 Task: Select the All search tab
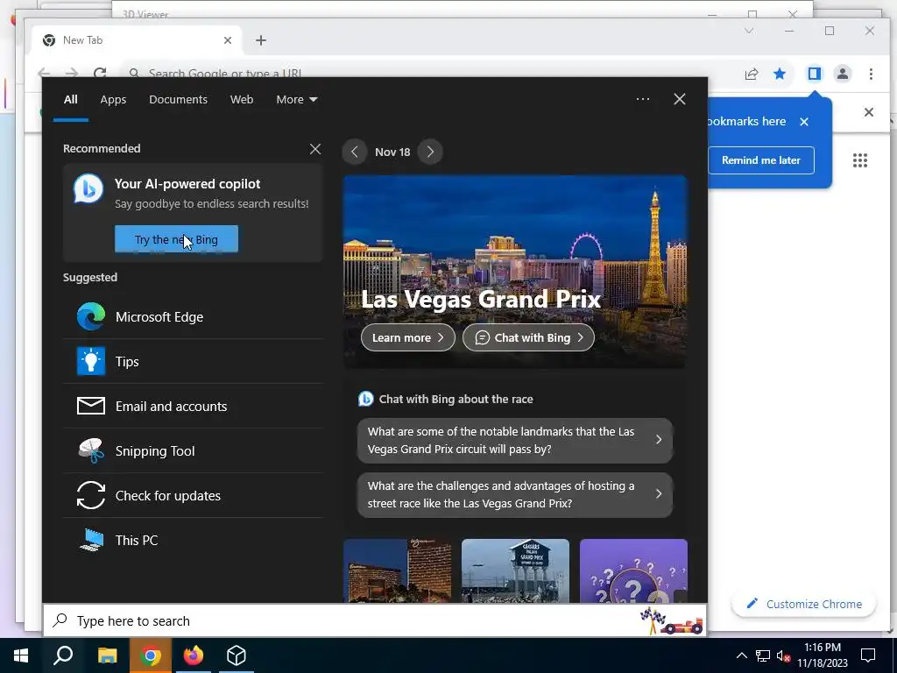coord(70,100)
